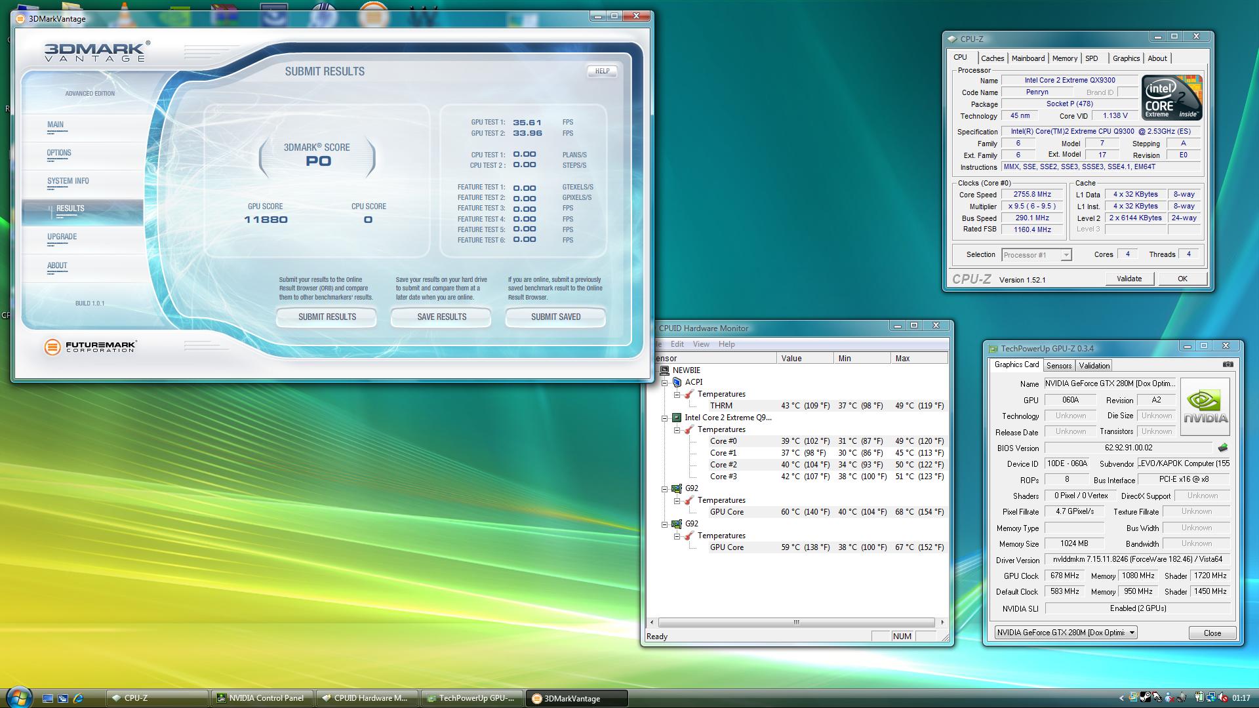
Task: Switch to Memory tab in CPU-Z
Action: pyautogui.click(x=1064, y=58)
